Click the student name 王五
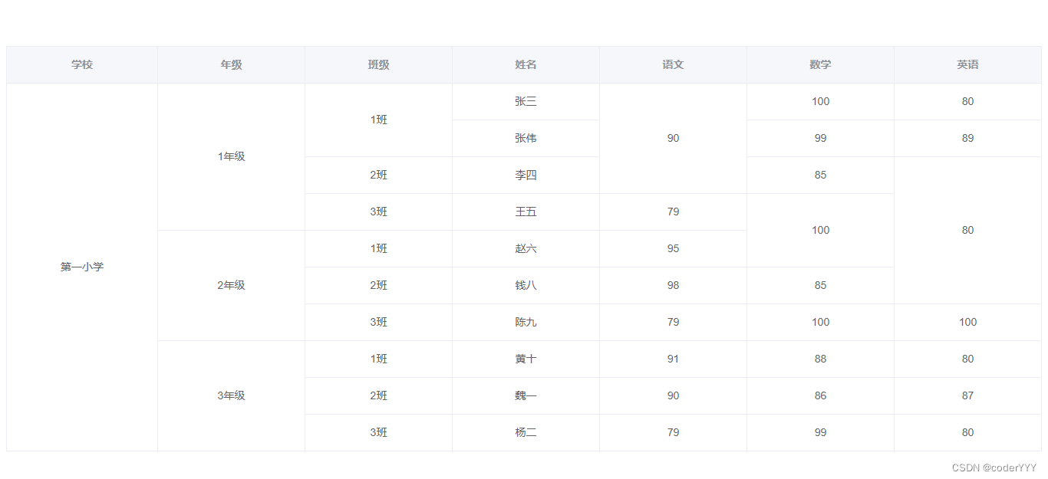The height and width of the screenshot is (479, 1048). coord(526,212)
